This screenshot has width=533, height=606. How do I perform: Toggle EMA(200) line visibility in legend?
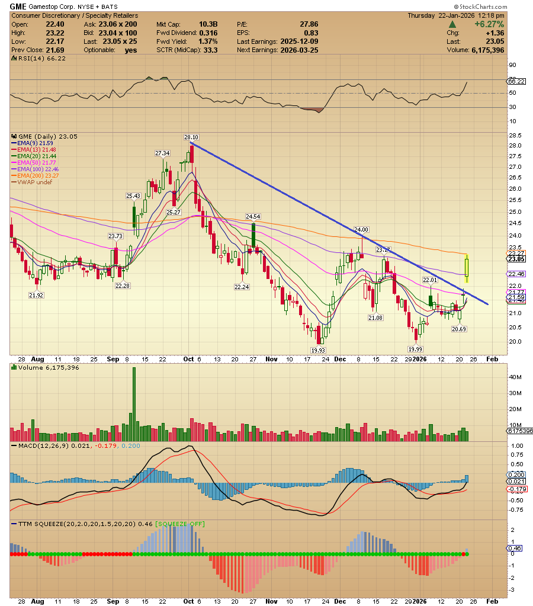pyautogui.click(x=13, y=175)
